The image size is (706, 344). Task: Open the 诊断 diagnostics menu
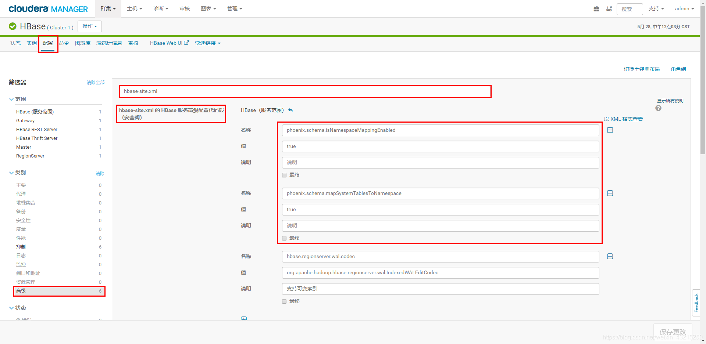point(161,8)
